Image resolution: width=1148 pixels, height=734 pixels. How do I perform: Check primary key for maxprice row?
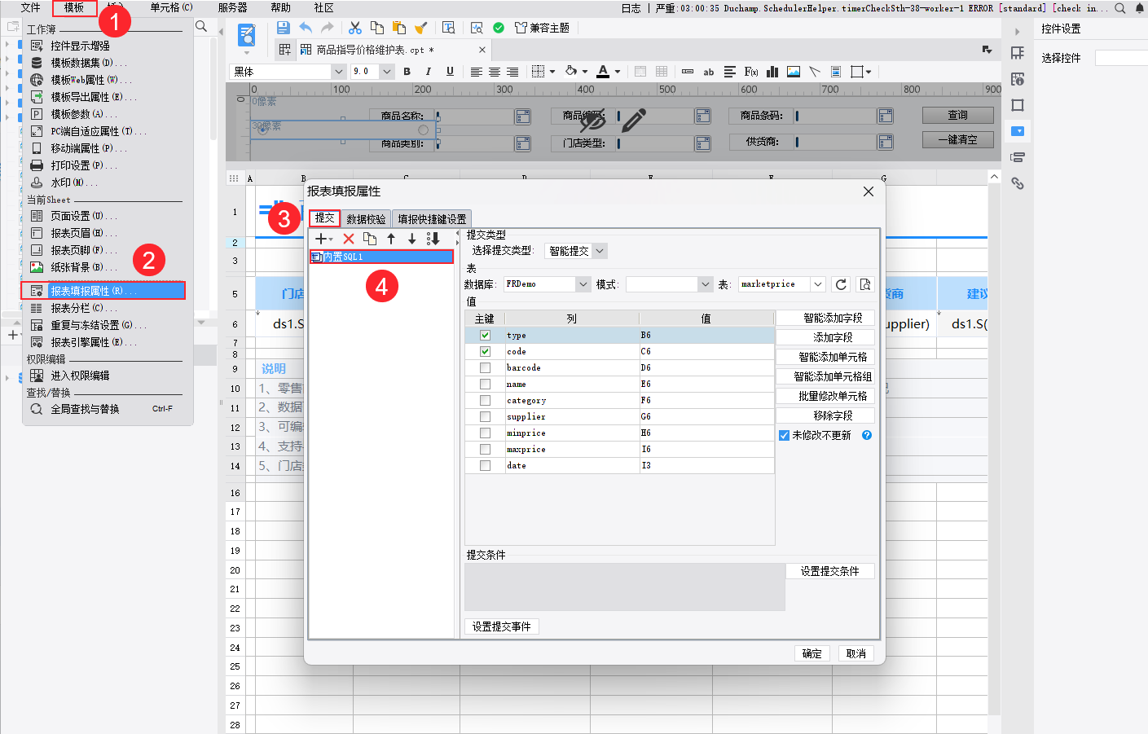coord(486,449)
